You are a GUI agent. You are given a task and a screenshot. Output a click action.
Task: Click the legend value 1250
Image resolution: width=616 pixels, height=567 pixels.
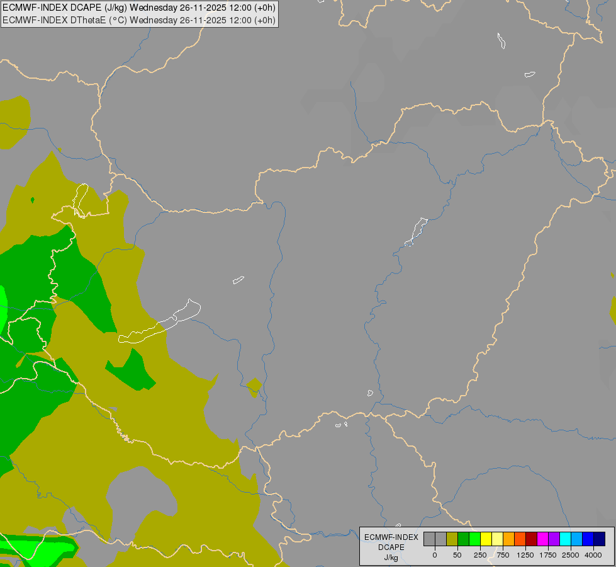pyautogui.click(x=525, y=555)
